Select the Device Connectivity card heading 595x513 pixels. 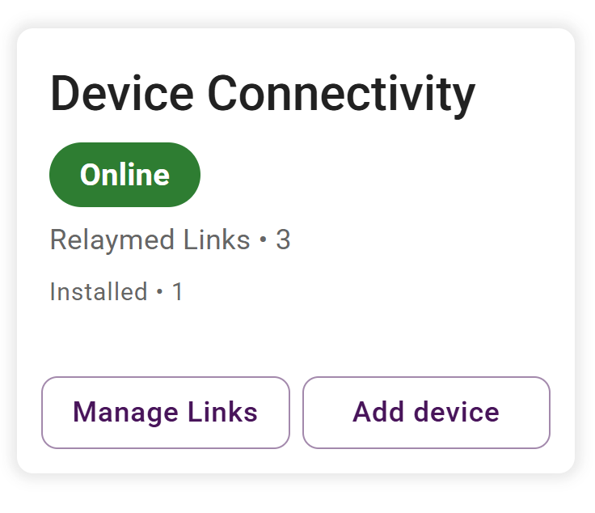[263, 95]
